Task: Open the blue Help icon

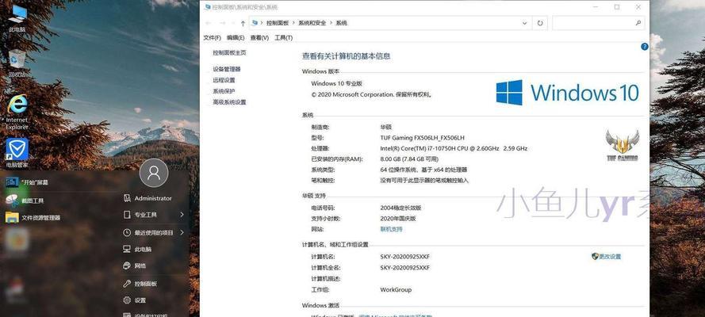Action: 644,47
